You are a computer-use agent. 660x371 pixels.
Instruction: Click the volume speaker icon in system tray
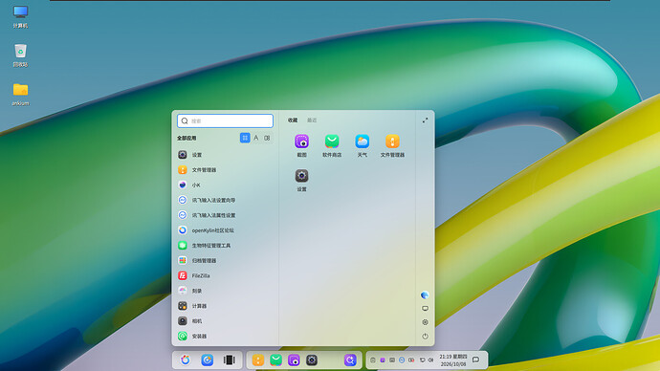(x=430, y=360)
